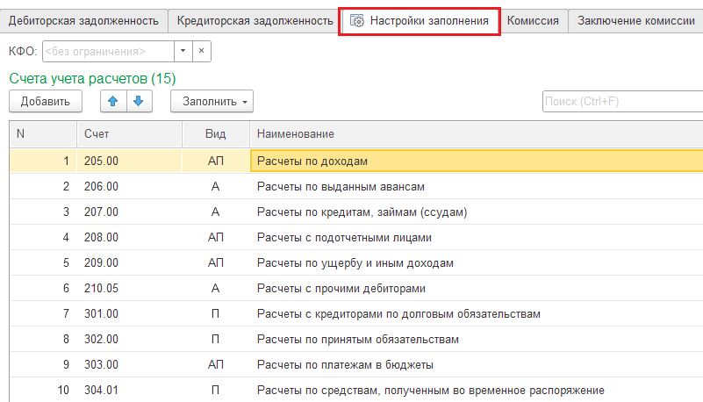Clear the КФО field with × button

point(201,51)
